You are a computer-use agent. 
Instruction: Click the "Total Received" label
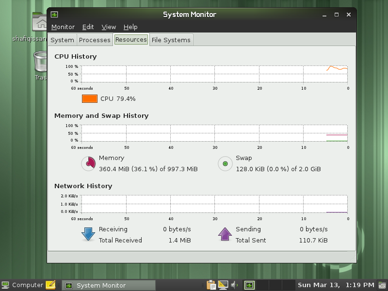click(120, 240)
